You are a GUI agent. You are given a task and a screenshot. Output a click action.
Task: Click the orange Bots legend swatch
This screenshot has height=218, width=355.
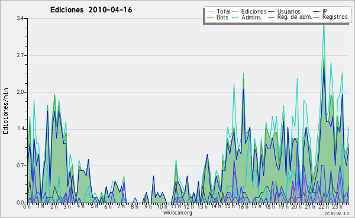click(x=210, y=17)
